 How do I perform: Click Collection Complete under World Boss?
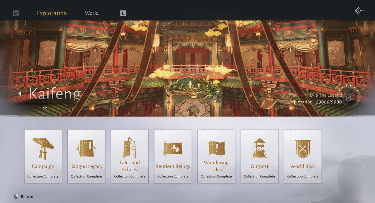coord(303,176)
